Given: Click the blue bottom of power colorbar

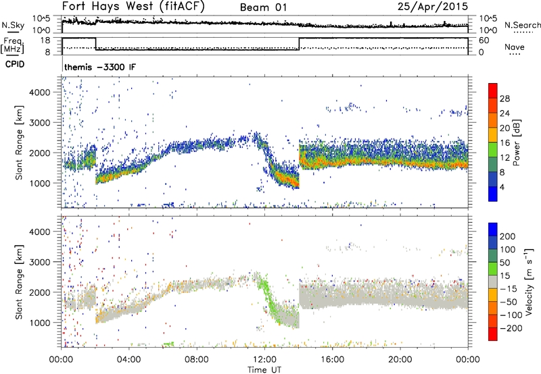Looking at the screenshot, I should [x=493, y=194].
